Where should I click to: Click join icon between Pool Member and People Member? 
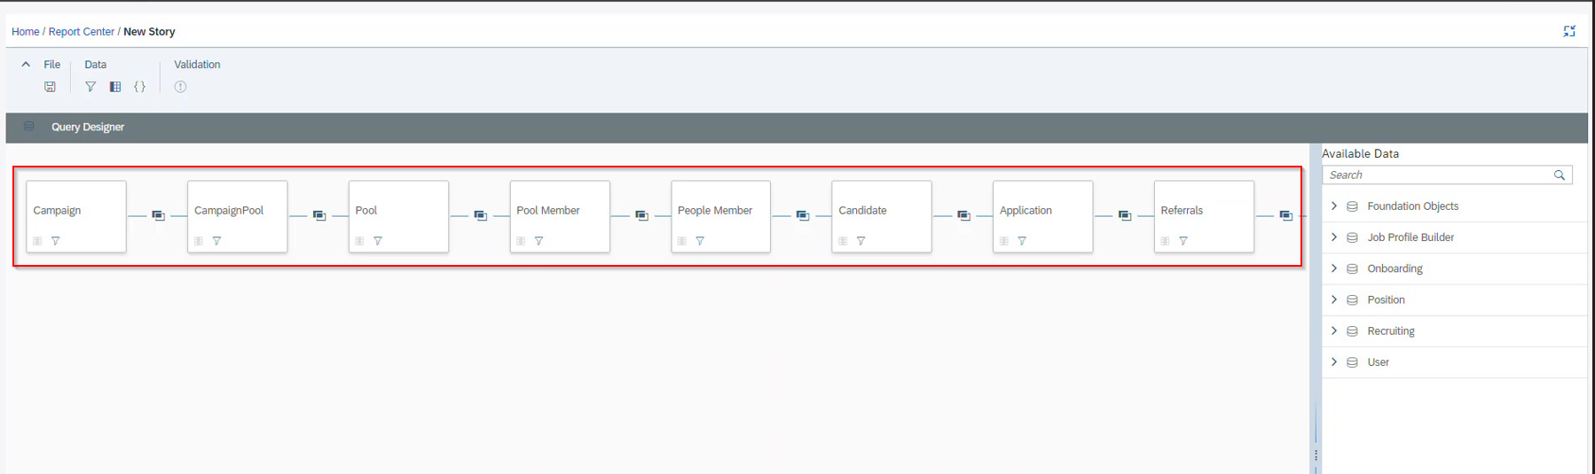[x=641, y=215]
